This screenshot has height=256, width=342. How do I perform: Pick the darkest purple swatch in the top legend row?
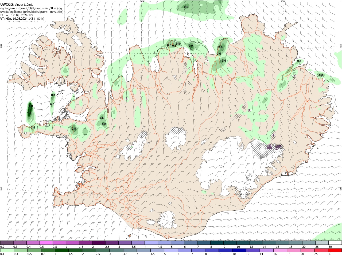pyautogui.click(x=99, y=243)
